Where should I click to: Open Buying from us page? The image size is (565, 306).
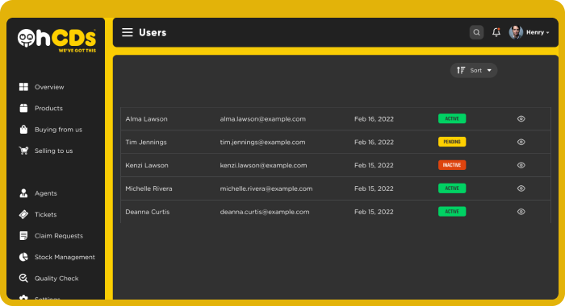pyautogui.click(x=58, y=130)
